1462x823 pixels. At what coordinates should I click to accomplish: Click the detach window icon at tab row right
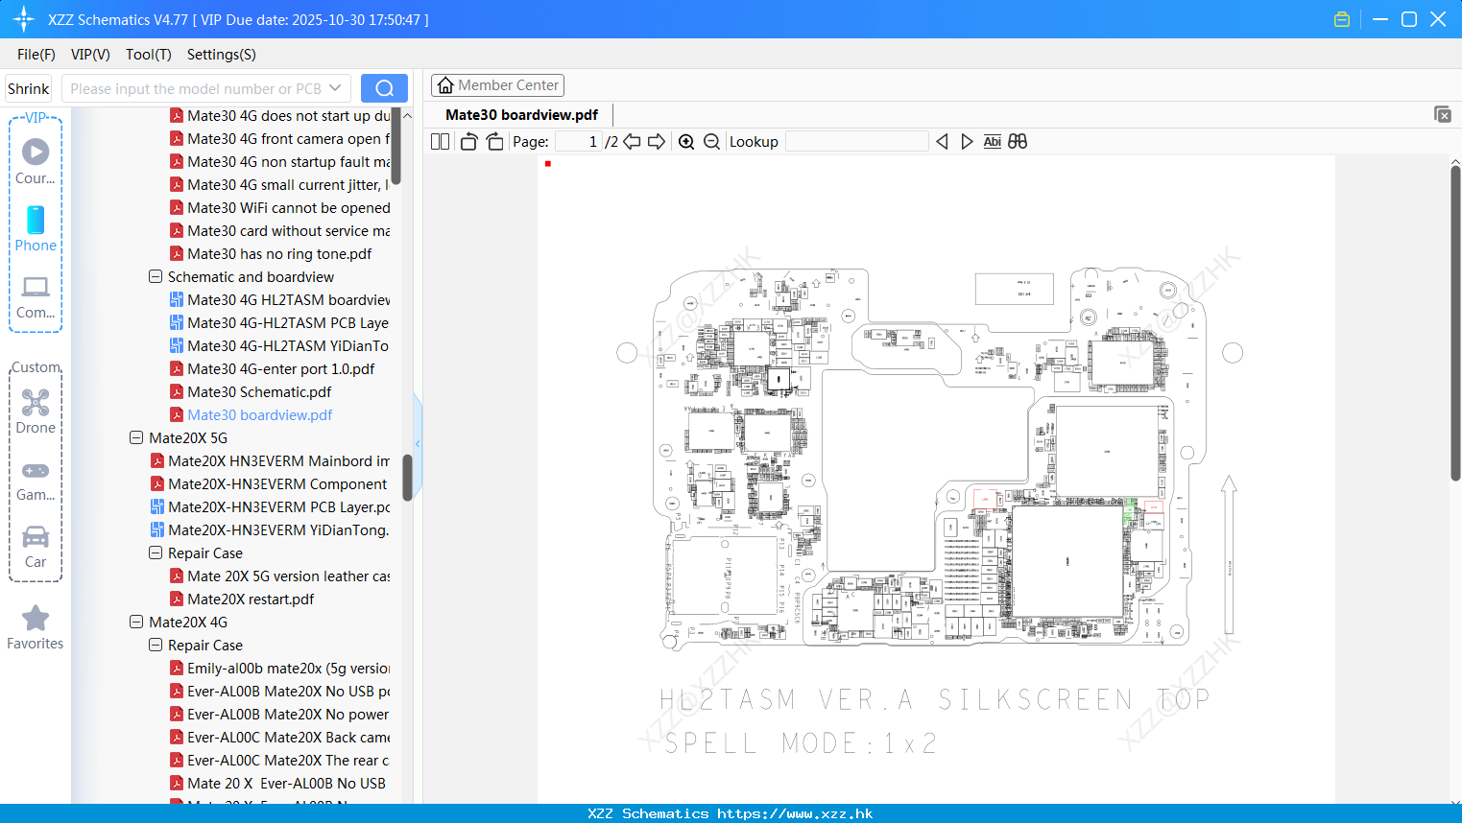tap(1443, 114)
